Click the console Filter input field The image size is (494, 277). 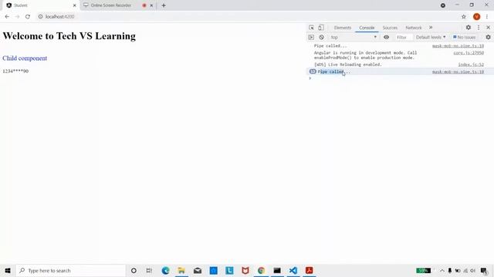[x=403, y=37]
